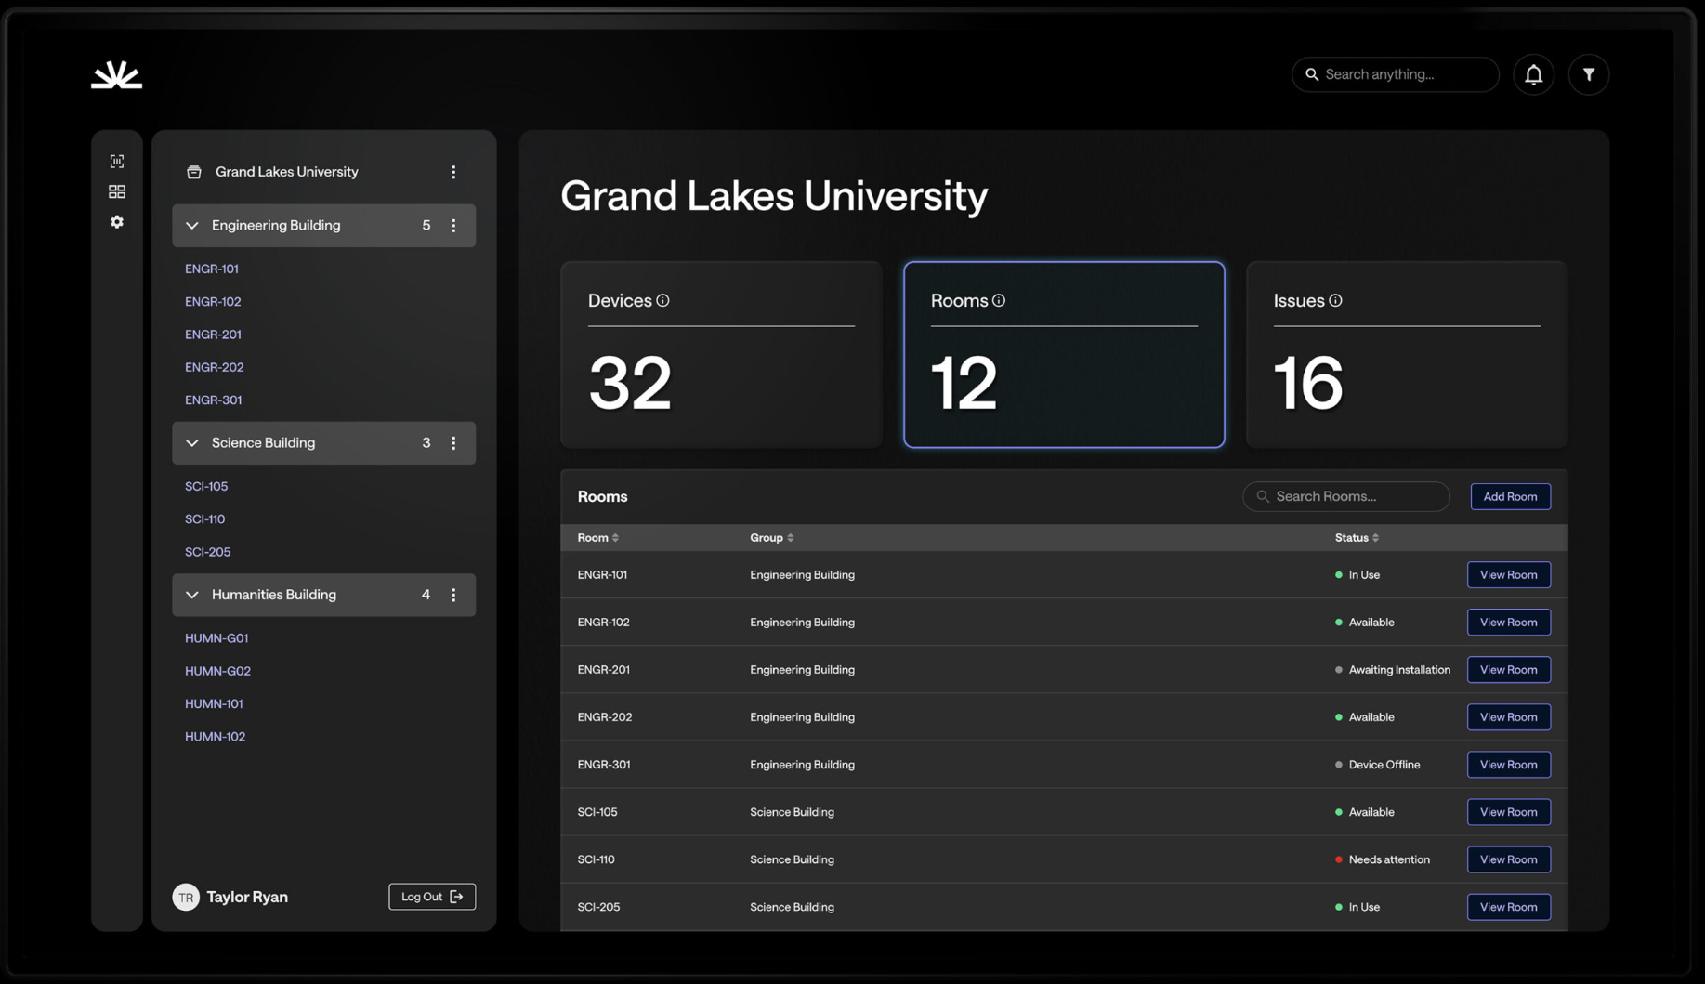Viewport: 1705px width, 984px height.
Task: Open HUMN-G01 in the sidebar tree
Action: [x=216, y=638]
